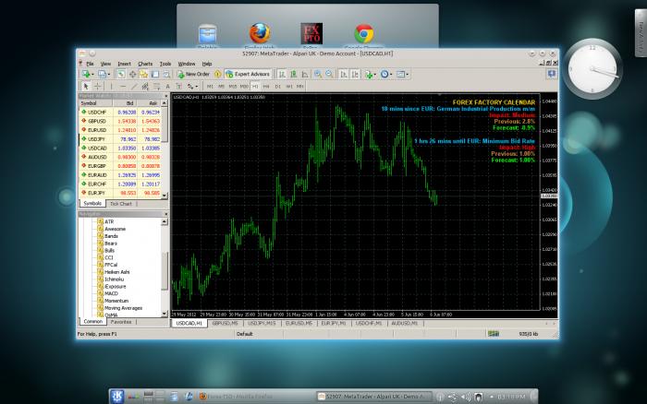The width and height of the screenshot is (647, 404).
Task: Toggle the Expert Advisors button
Action: coord(248,74)
